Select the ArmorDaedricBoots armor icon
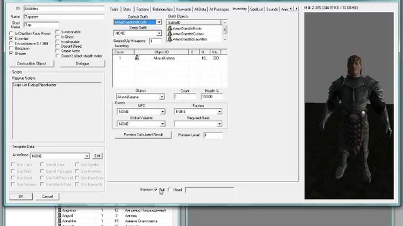This screenshot has height=226, width=403. coord(169,28)
